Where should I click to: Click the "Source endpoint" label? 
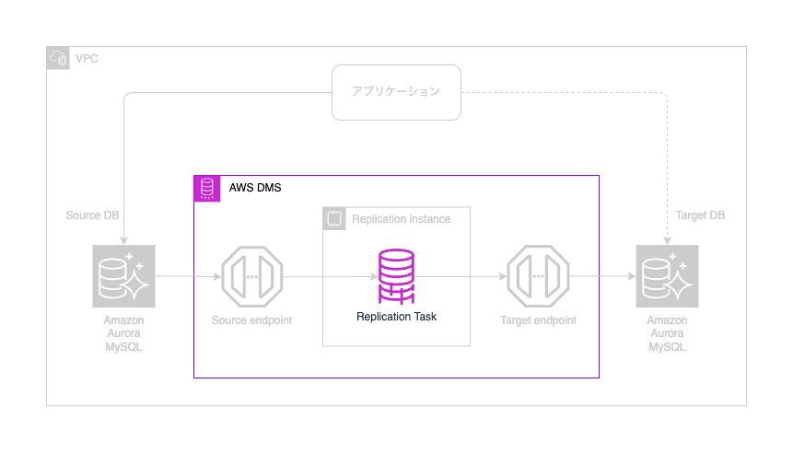tap(251, 320)
